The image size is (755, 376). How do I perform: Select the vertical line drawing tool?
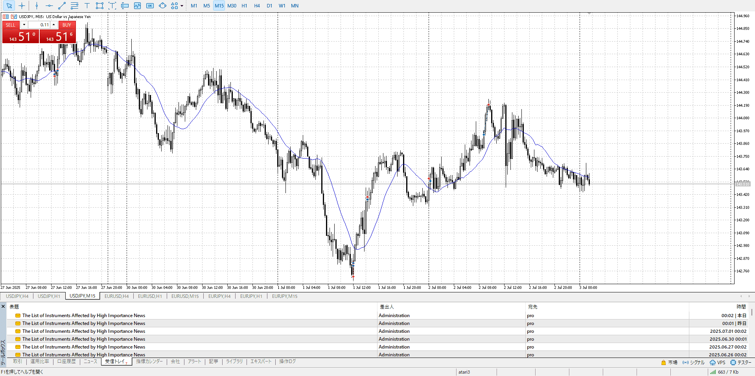point(37,6)
